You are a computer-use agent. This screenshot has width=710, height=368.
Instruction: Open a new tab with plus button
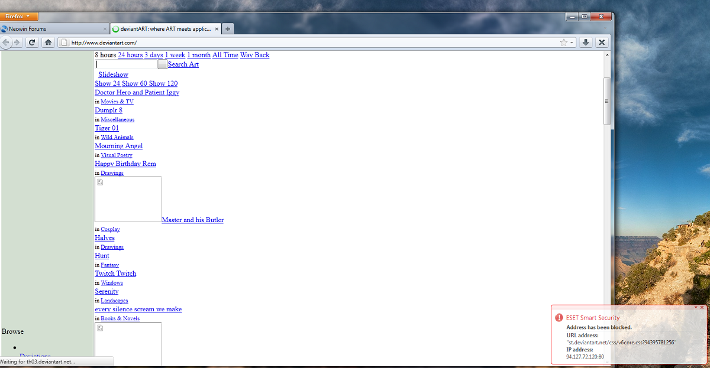click(228, 29)
